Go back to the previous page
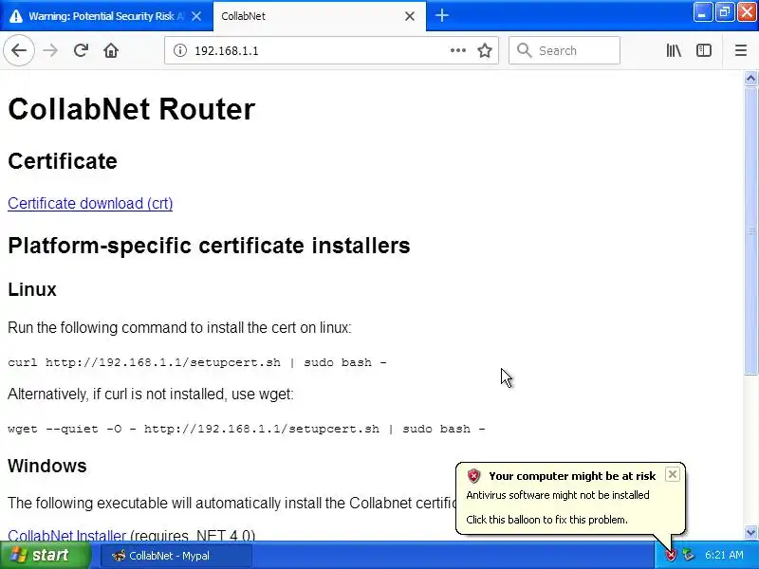The height and width of the screenshot is (569, 759). tap(19, 50)
